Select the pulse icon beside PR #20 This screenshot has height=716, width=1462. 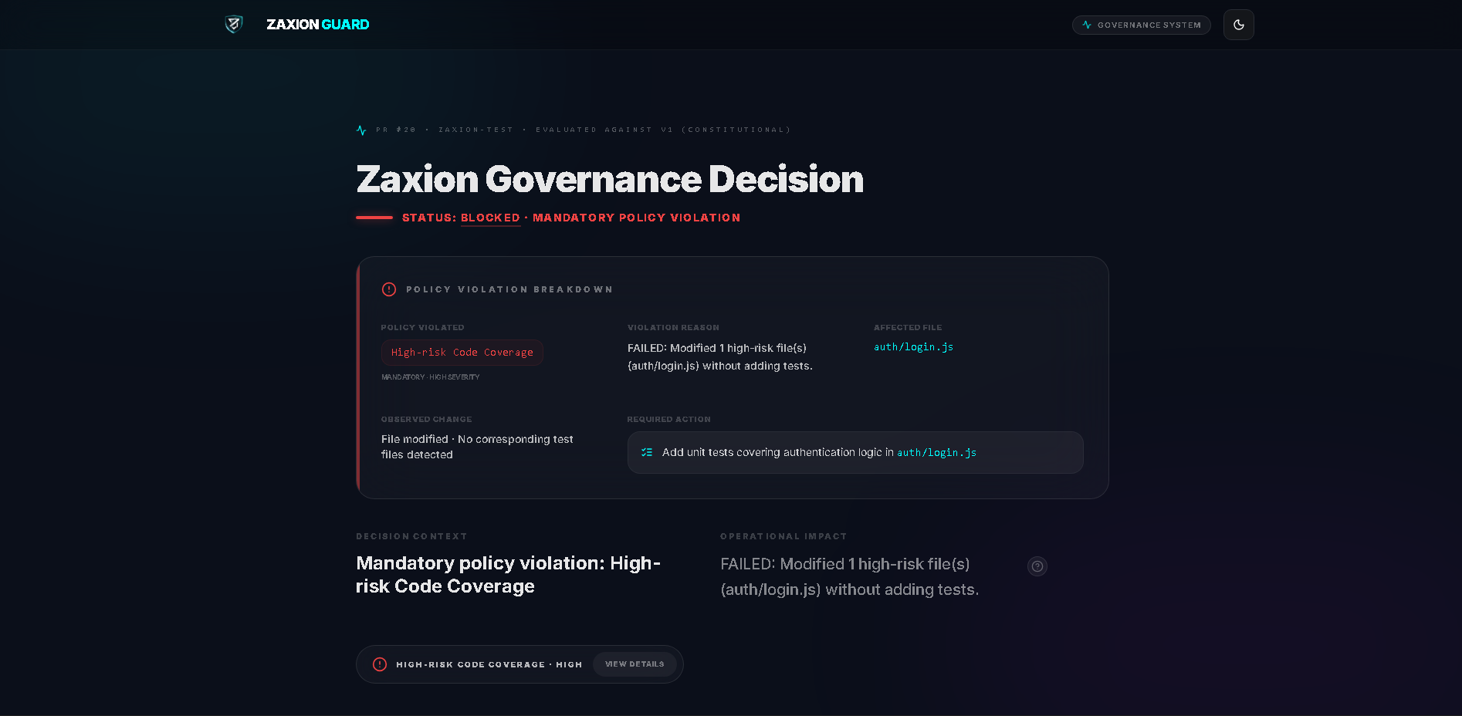(360, 130)
